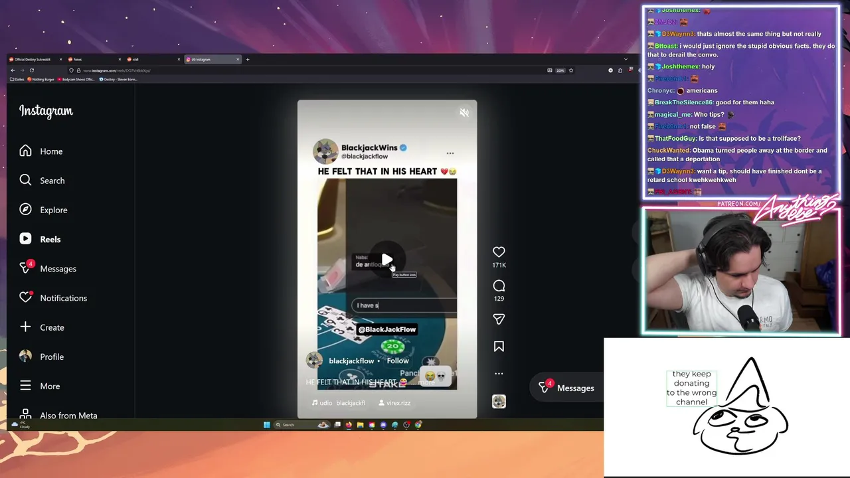The image size is (850, 478).
Task: Share the reel with paper plane icon
Action: pos(499,319)
